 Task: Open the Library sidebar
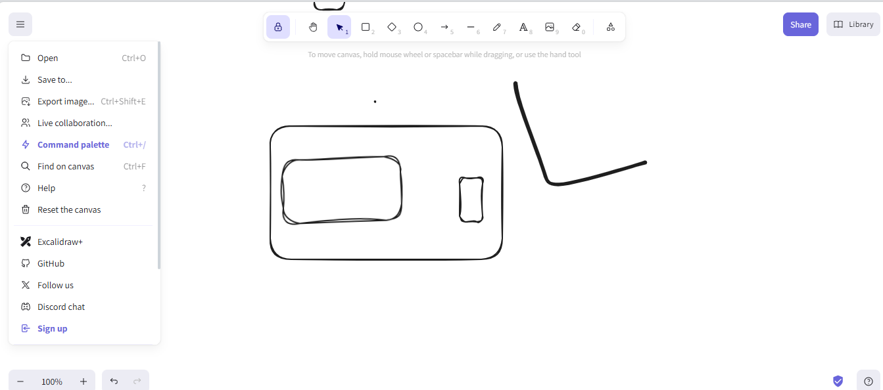tap(853, 24)
